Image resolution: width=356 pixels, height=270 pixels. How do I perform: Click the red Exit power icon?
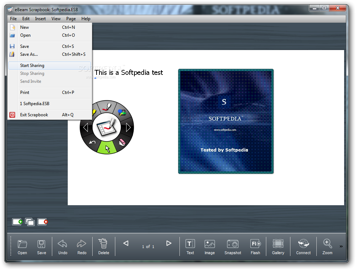tap(12, 115)
